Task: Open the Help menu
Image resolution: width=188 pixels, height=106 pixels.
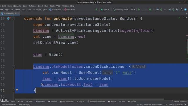Action: point(72,6)
